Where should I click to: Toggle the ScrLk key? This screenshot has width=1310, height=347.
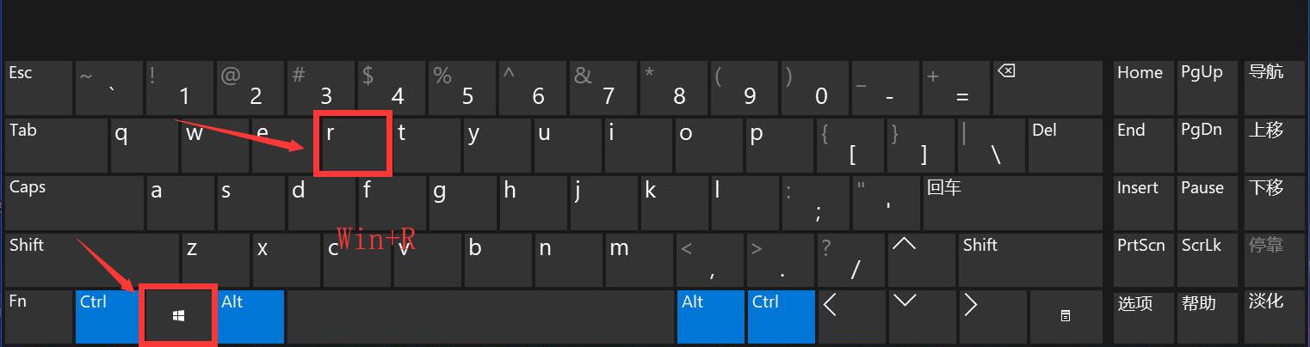[x=1208, y=259]
